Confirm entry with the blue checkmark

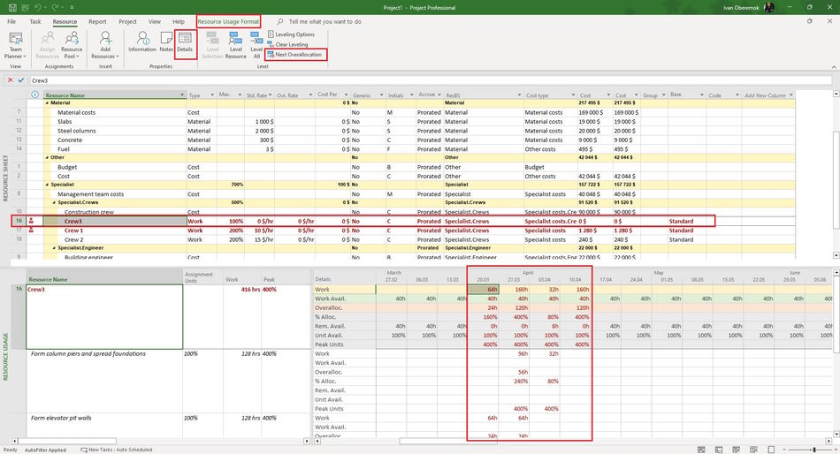[x=21, y=80]
